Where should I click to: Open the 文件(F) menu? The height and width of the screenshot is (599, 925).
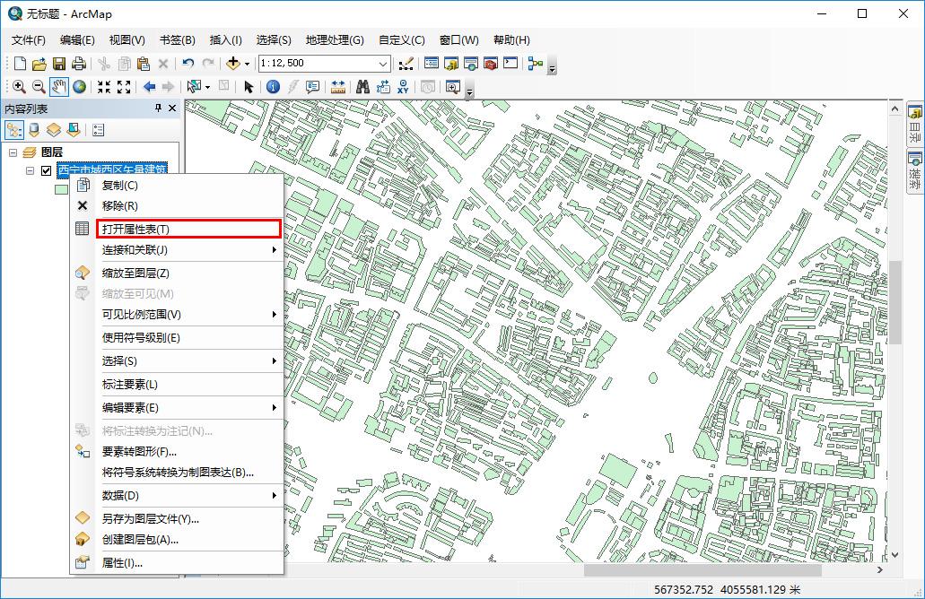29,40
